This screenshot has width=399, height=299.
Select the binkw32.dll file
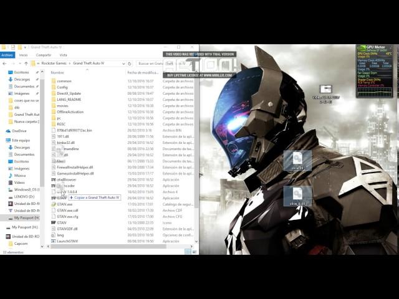(65, 143)
